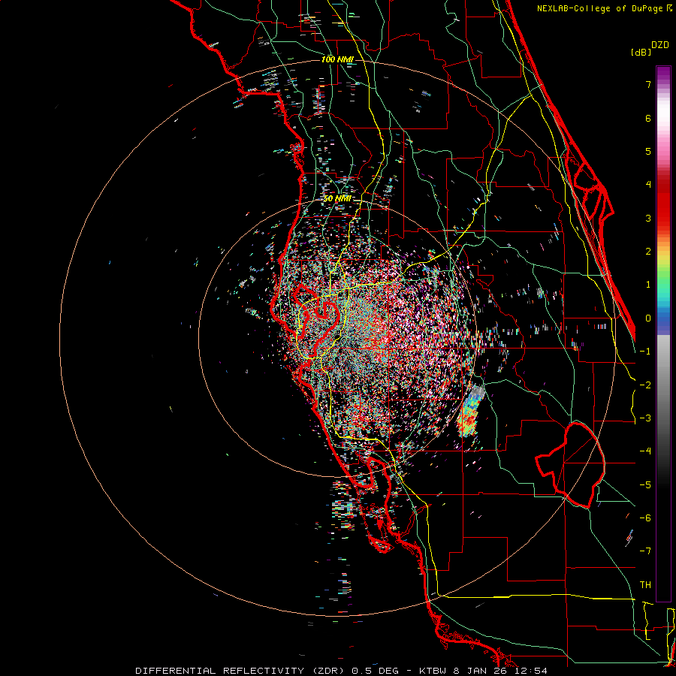This screenshot has width=676, height=676.
Task: Click the (ZDR) abbreviation in the caption
Action: (328, 671)
